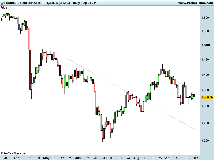This screenshot has width=214, height=160.
Task: Click the Sep 30 2013 date label
Action: 90,3
